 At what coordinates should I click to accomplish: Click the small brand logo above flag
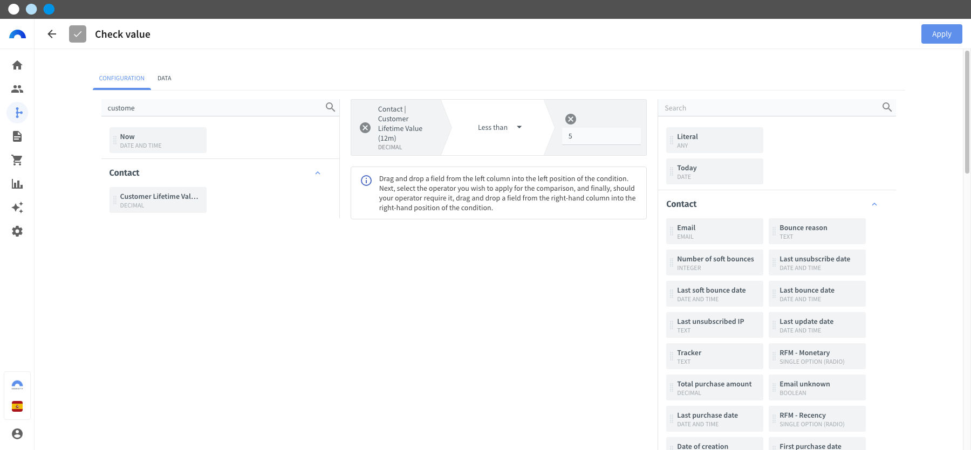tap(17, 385)
